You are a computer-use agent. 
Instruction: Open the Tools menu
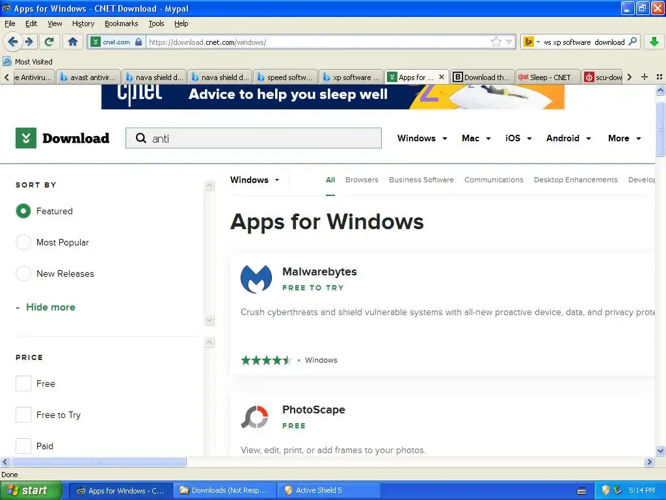pos(156,23)
